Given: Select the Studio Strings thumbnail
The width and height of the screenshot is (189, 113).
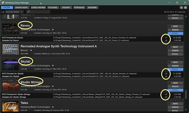Looking at the screenshot, I should (10, 85).
